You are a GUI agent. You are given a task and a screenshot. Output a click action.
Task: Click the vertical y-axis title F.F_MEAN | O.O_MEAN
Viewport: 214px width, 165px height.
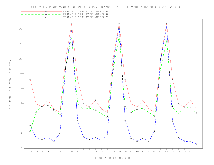(10, 85)
